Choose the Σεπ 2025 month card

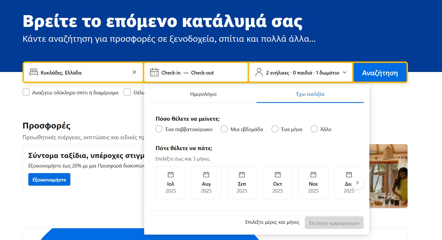[x=242, y=183]
